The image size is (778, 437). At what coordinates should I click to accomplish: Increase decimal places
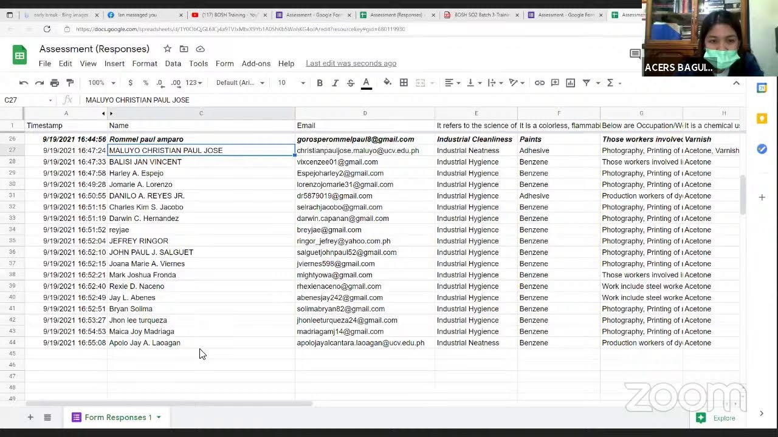[x=176, y=83]
